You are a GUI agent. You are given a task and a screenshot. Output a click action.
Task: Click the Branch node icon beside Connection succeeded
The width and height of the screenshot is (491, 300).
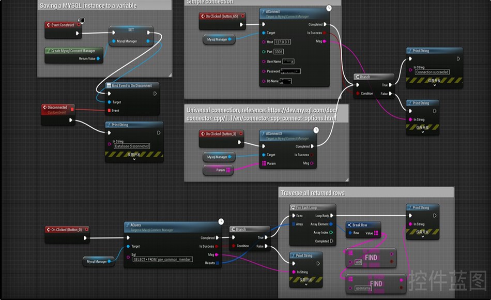tap(357, 77)
